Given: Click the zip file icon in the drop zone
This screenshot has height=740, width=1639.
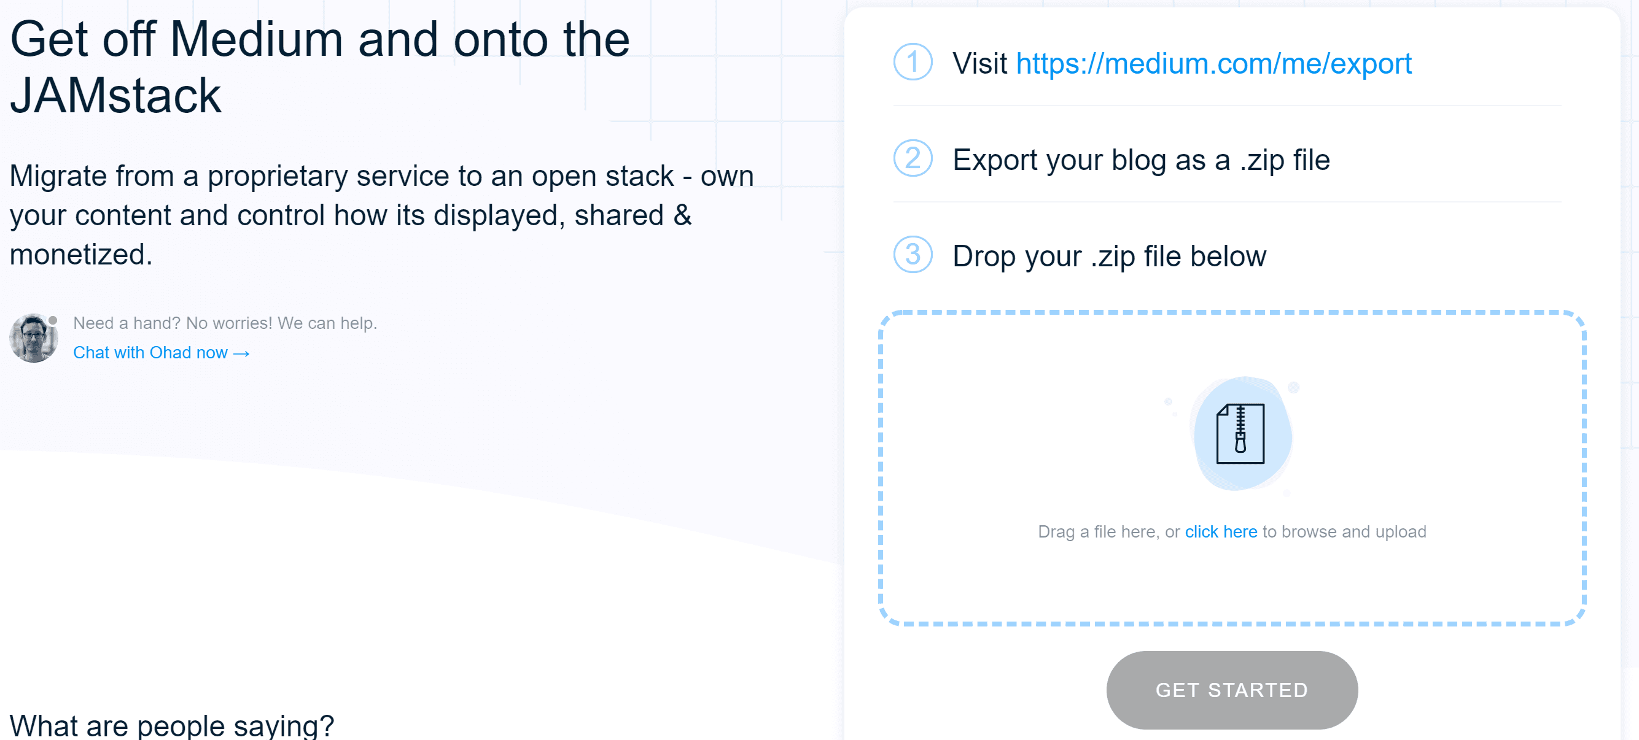Looking at the screenshot, I should click(1239, 434).
